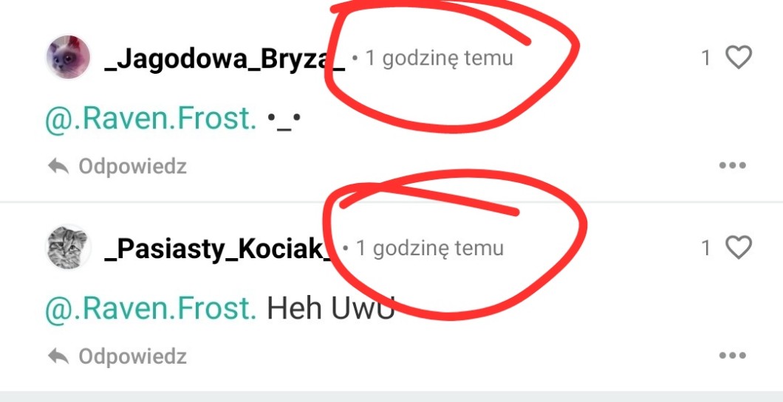Select the first comment's '1 godzinę temu' timestamp
Image resolution: width=783 pixels, height=402 pixels.
439,58
